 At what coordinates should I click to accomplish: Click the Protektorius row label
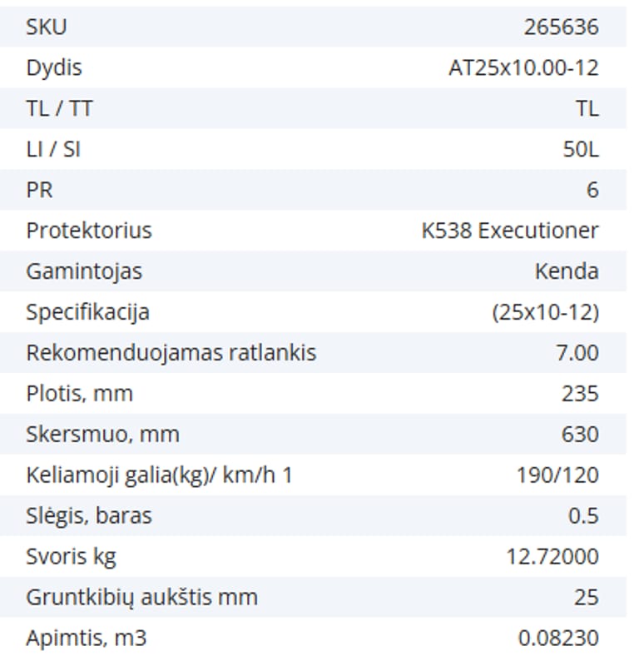89,231
